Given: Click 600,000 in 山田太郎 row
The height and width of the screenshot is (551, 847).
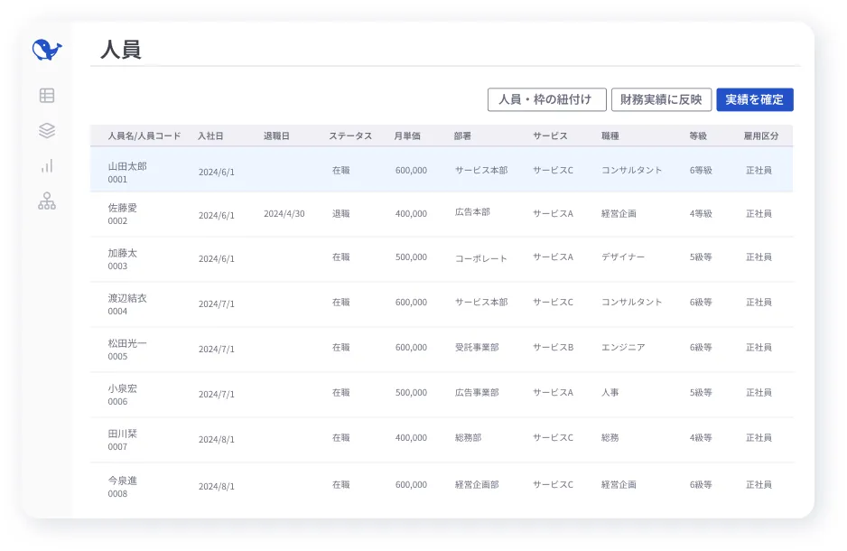Looking at the screenshot, I should 411,170.
